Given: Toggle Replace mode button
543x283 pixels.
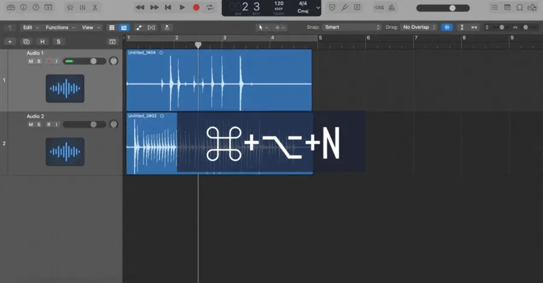Looking at the screenshot, I should (332, 7).
